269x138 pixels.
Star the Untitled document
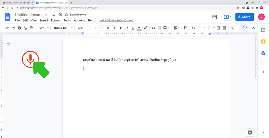point(54,15)
